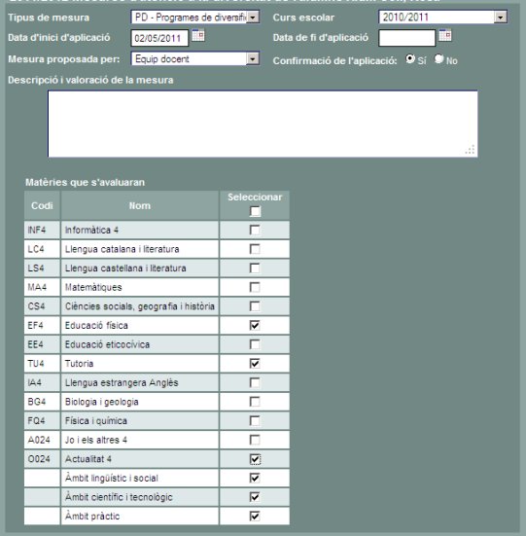
Task: Check the Informàtica 4 checkbox
Action: (255, 230)
